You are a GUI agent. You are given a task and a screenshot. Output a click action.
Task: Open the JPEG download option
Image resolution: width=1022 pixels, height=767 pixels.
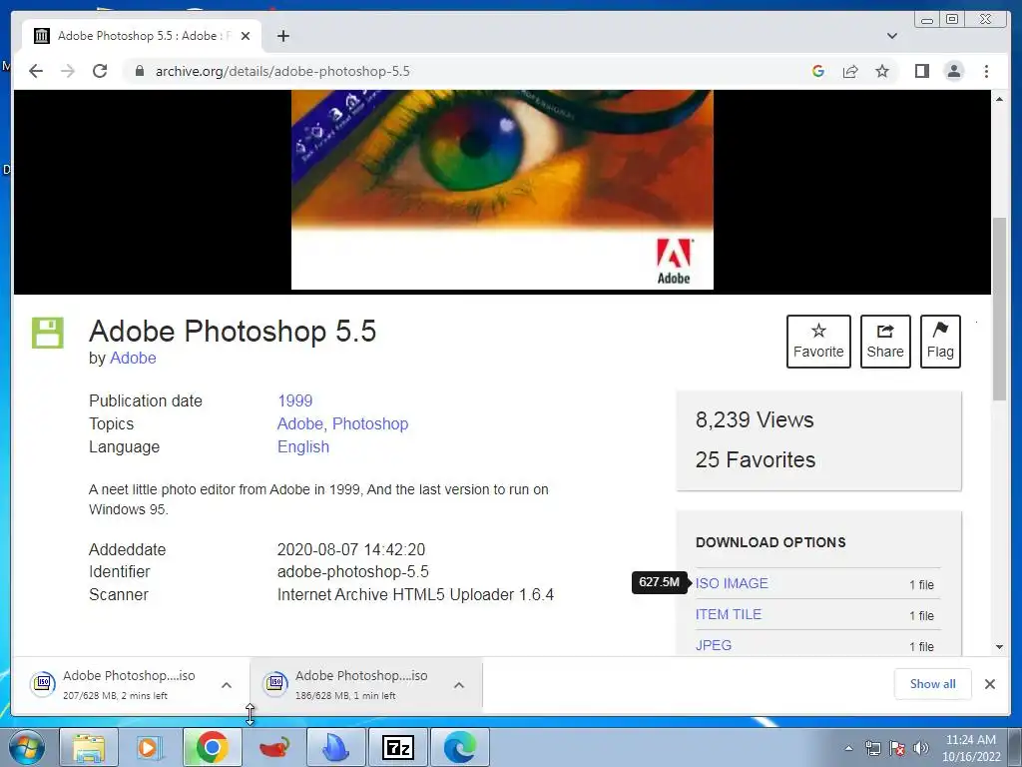point(714,645)
